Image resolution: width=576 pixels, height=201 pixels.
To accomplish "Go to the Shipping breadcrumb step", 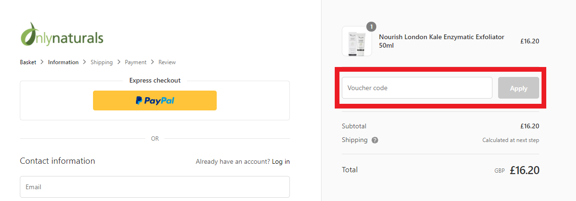I will (102, 62).
